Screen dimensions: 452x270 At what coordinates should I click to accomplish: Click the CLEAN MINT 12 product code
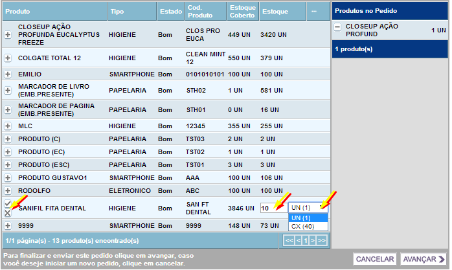click(x=205, y=58)
